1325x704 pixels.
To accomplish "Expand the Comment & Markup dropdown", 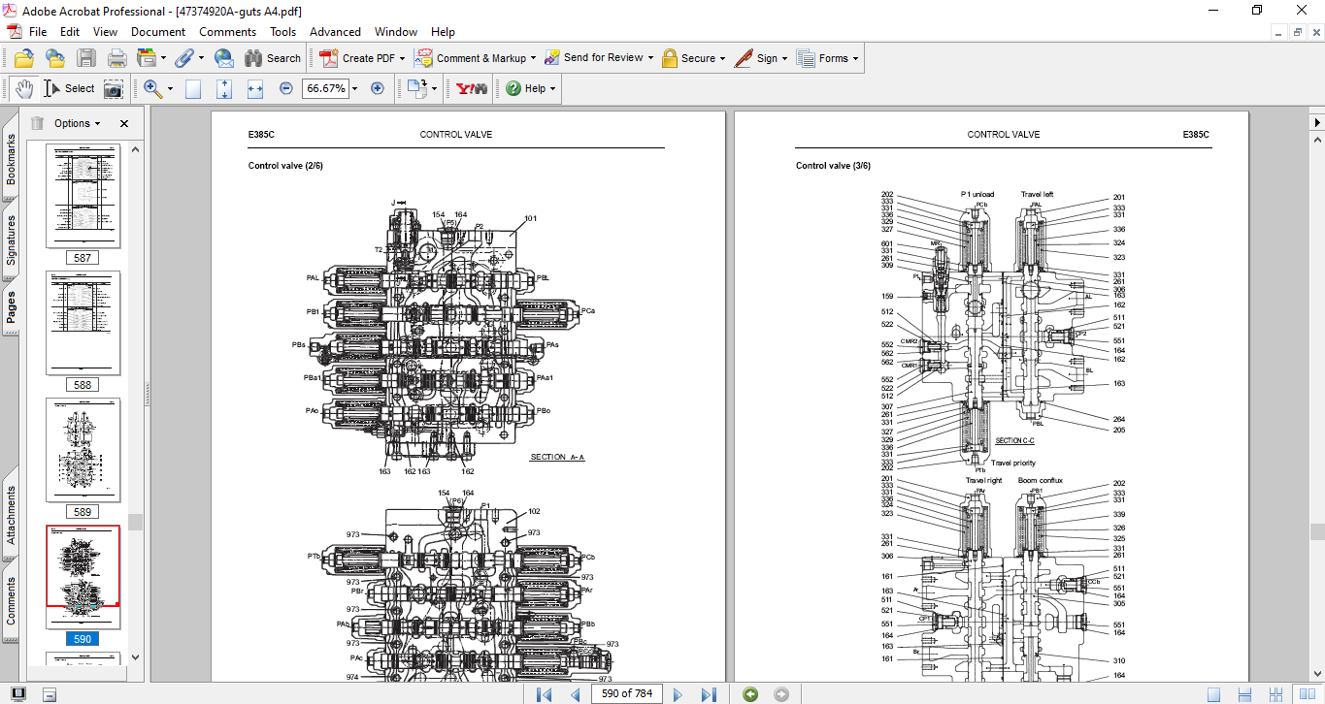I will click(534, 58).
